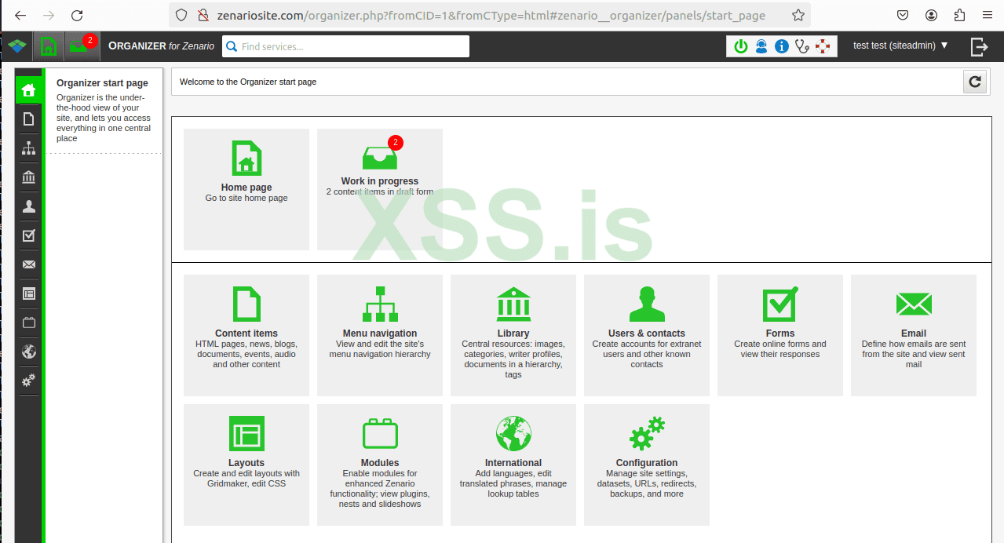The width and height of the screenshot is (1004, 543).
Task: Open the support agent headset icon
Action: pyautogui.click(x=761, y=46)
